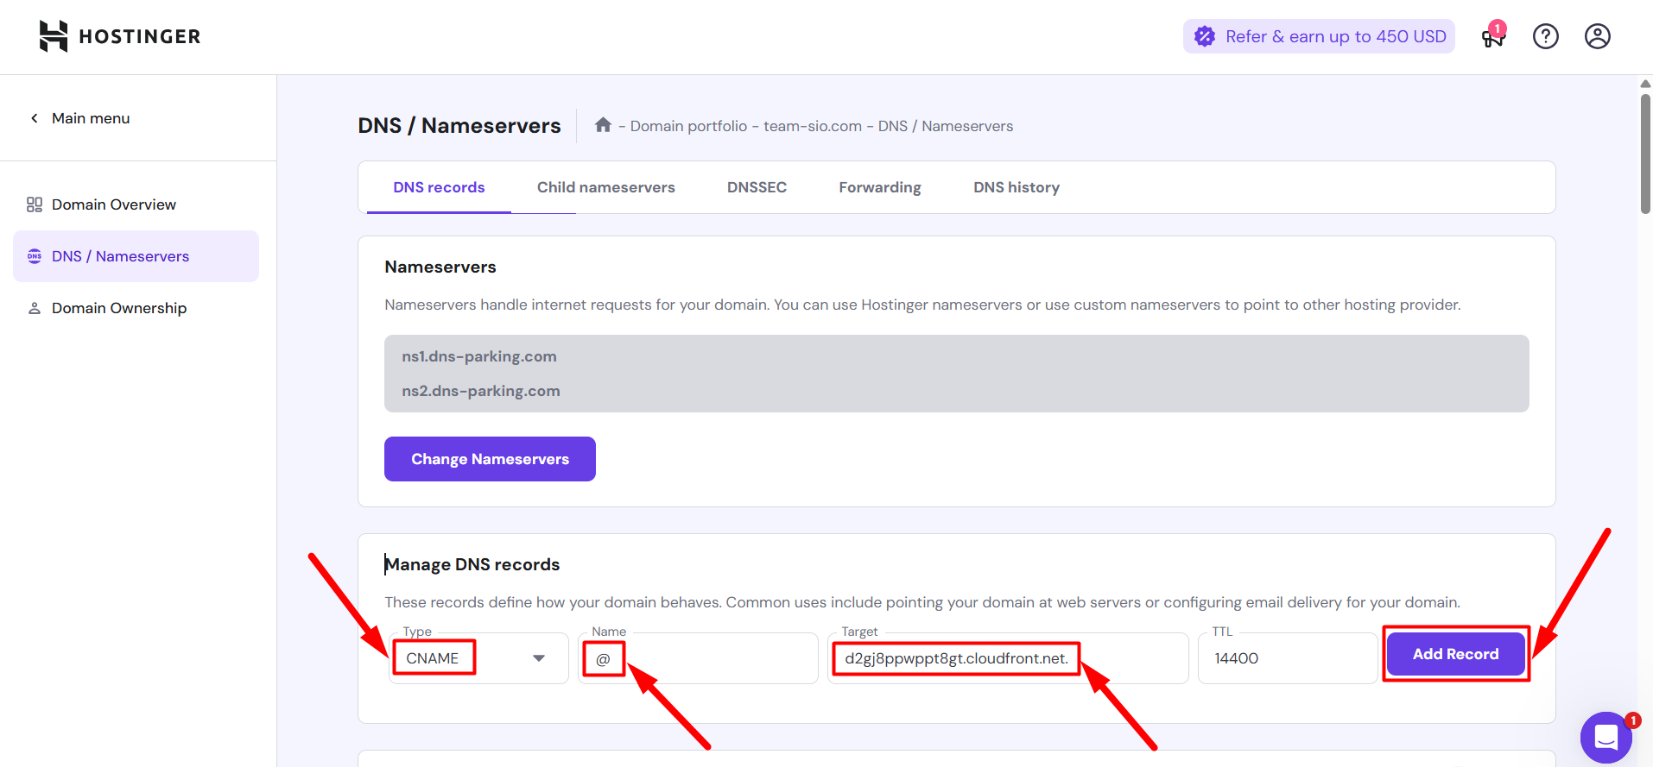Switch to the Child nameservers tab
Image resolution: width=1653 pixels, height=767 pixels.
point(606,187)
